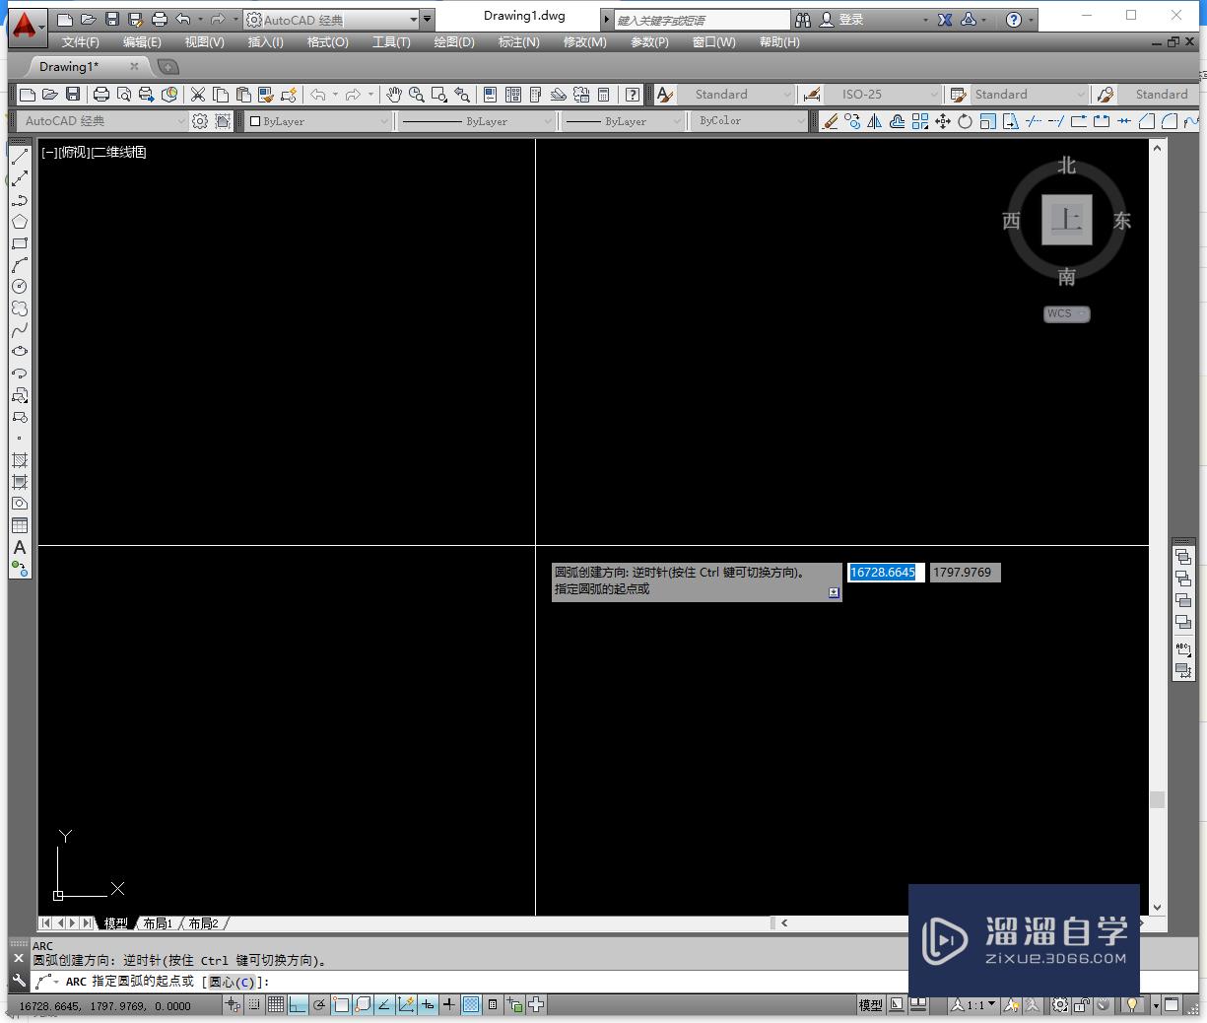Select the Multiline Text tool
The image size is (1207, 1023).
coord(20,547)
